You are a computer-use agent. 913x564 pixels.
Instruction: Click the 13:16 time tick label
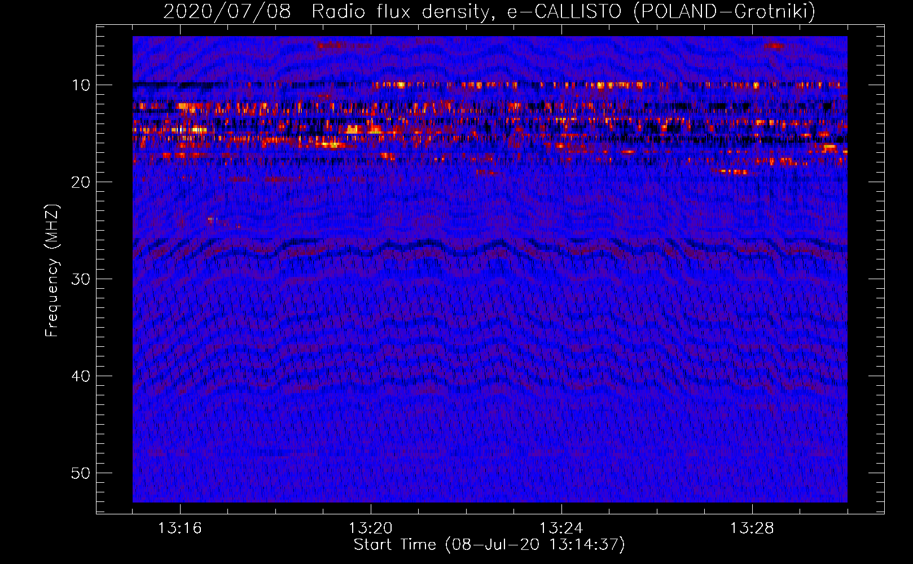pyautogui.click(x=179, y=528)
